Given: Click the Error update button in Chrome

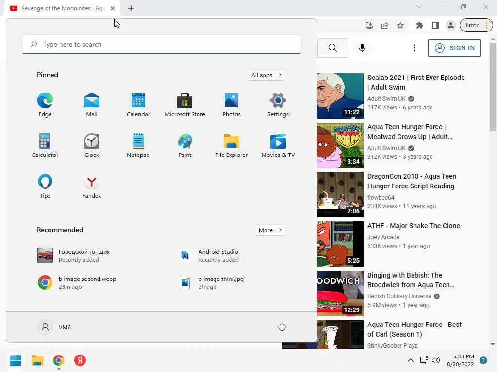Looking at the screenshot, I should [x=476, y=25].
